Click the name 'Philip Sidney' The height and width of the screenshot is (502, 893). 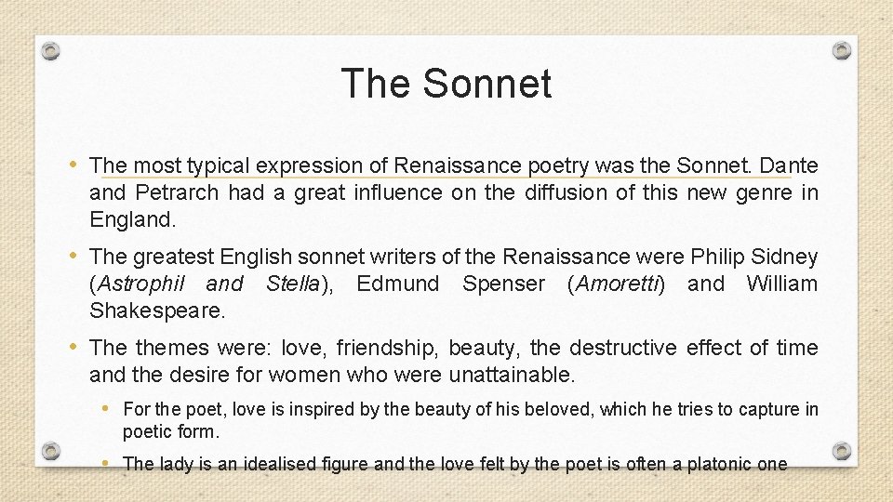point(754,257)
